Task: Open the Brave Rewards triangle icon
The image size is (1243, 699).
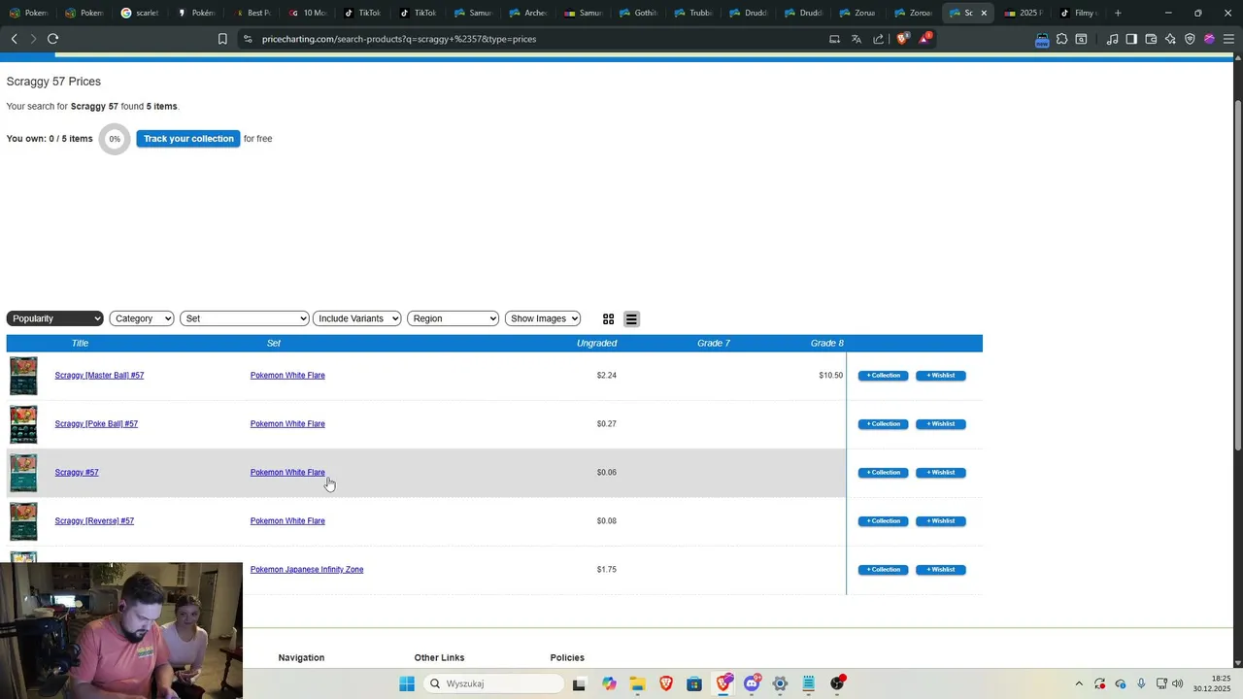Action: click(925, 39)
